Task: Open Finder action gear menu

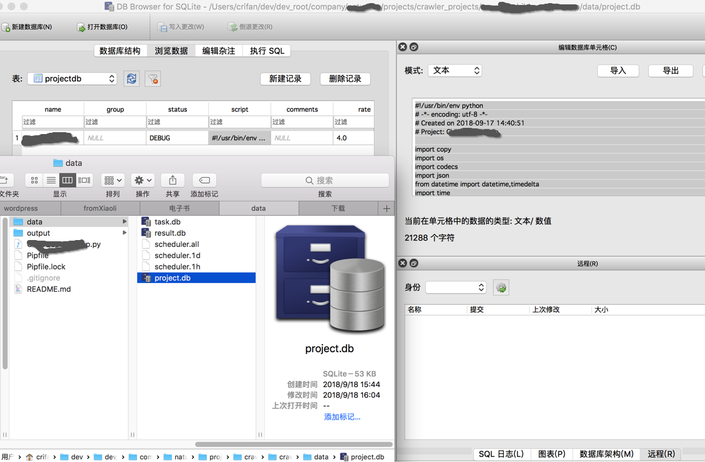Action: coord(143,180)
